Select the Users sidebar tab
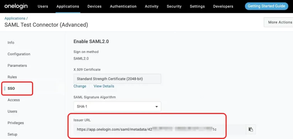This screenshot has height=139, width=293. [12, 111]
